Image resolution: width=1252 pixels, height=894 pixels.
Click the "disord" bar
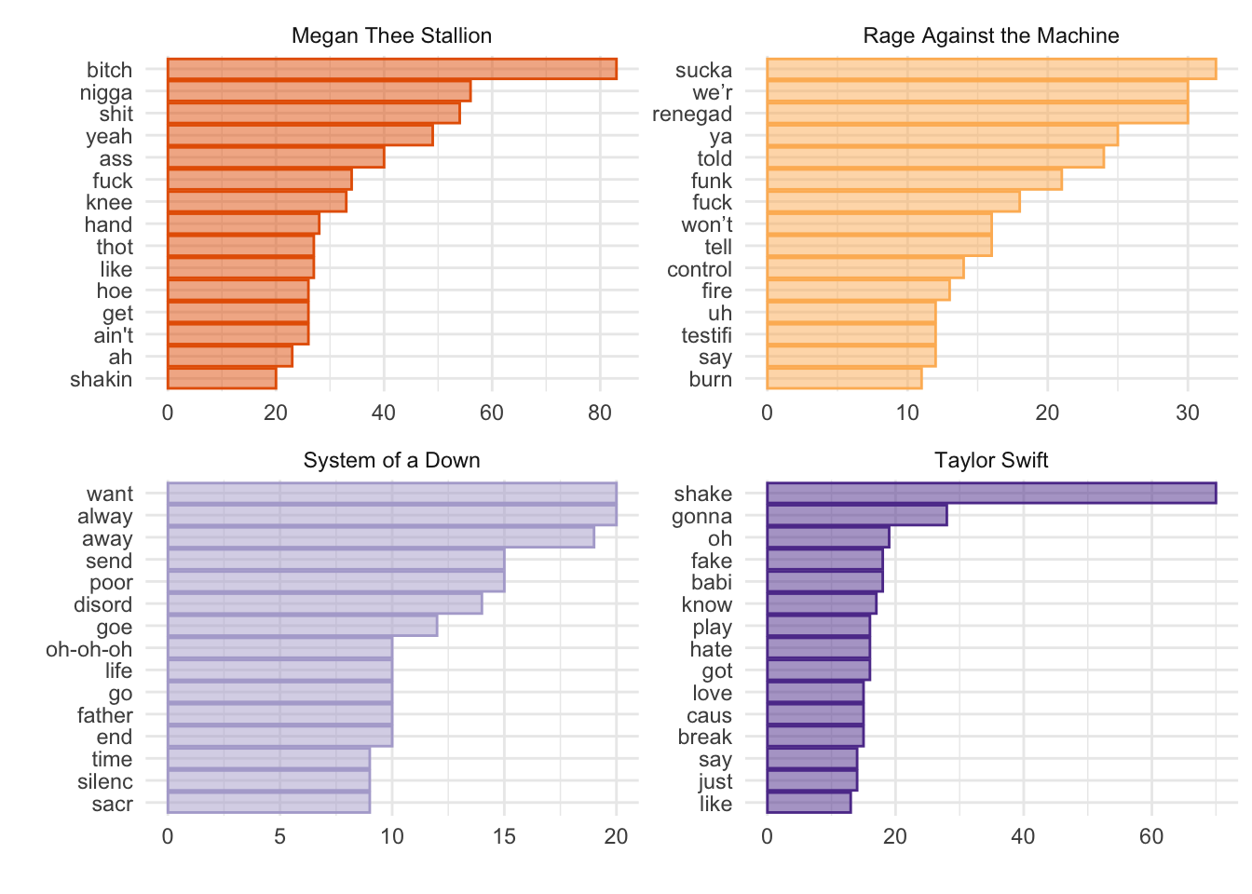click(x=324, y=604)
